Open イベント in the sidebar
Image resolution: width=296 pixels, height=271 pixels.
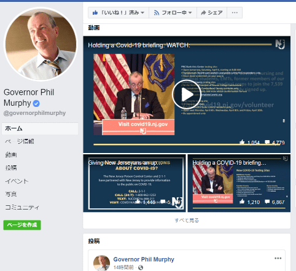17,181
